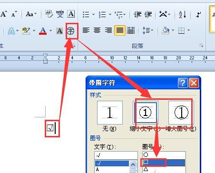Toggle the Justify alignment button
The height and width of the screenshot is (173, 215).
[x=120, y=30]
